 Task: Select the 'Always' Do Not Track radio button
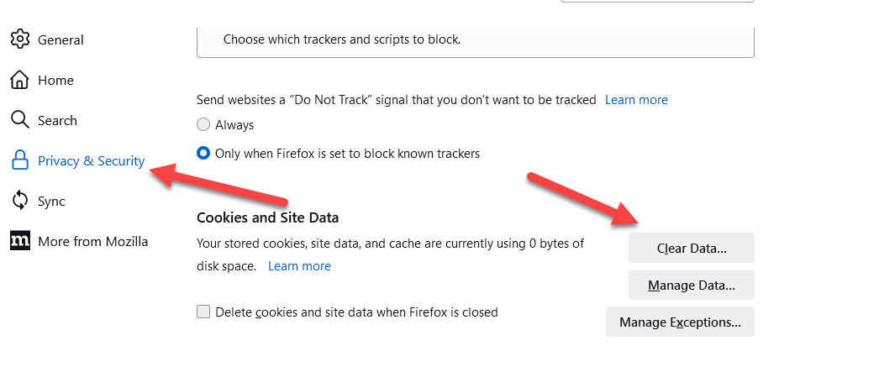click(x=203, y=125)
